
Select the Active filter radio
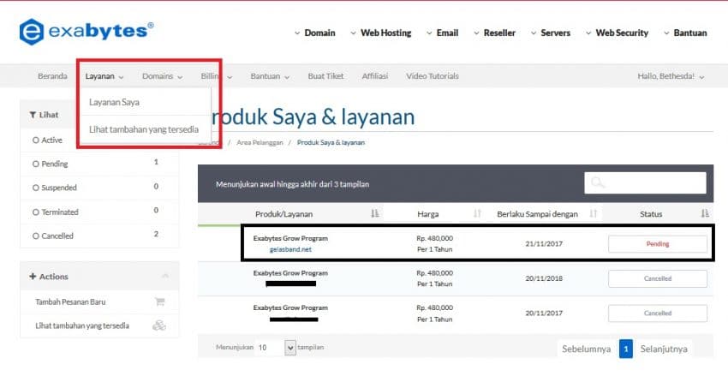[36, 140]
